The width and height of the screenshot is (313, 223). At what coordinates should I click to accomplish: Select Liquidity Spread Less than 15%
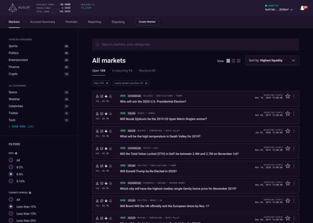(x=11, y=214)
